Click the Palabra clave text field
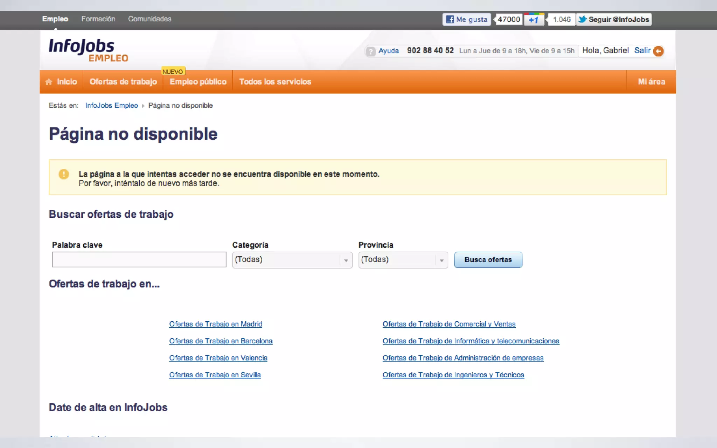 pyautogui.click(x=139, y=260)
